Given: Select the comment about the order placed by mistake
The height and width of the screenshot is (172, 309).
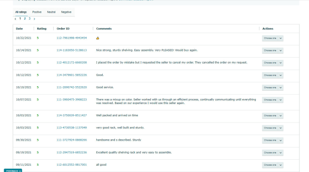Looking at the screenshot, I should pos(172,62).
